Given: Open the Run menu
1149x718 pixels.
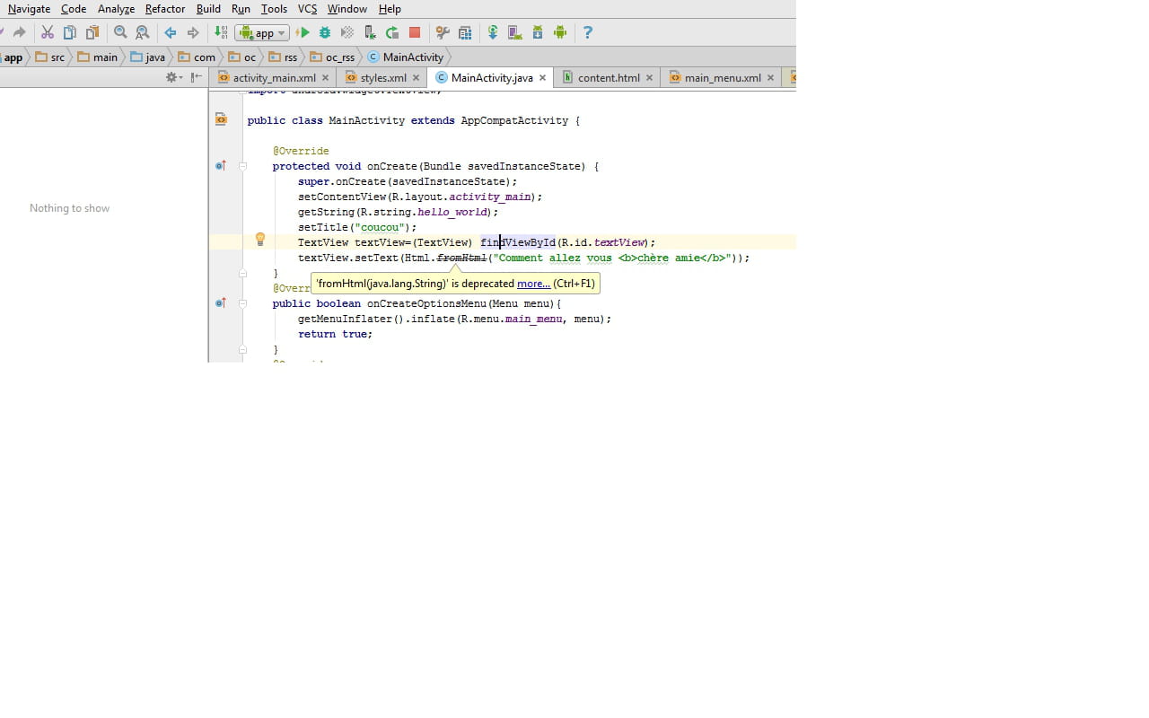Looking at the screenshot, I should tap(241, 9).
